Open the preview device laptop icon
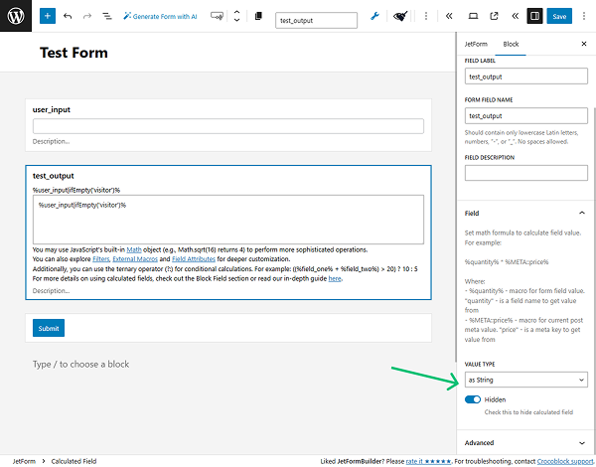Image resolution: width=596 pixels, height=467 pixels. (473, 16)
